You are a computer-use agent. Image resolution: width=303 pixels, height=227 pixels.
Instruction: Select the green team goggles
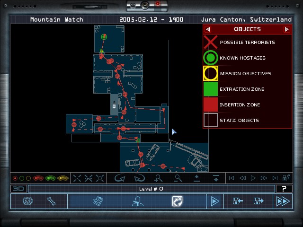(x=50, y=178)
